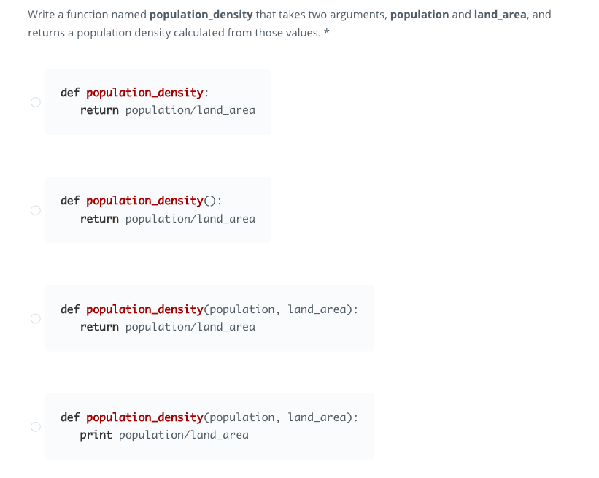Click the code block with 'population_density():' header
This screenshot has width=599, height=478.
(158, 209)
